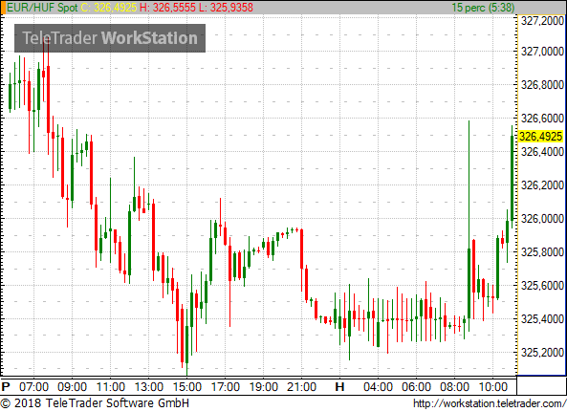Click the 326,0000 price axis label
The width and height of the screenshot is (567, 412).
tap(542, 219)
